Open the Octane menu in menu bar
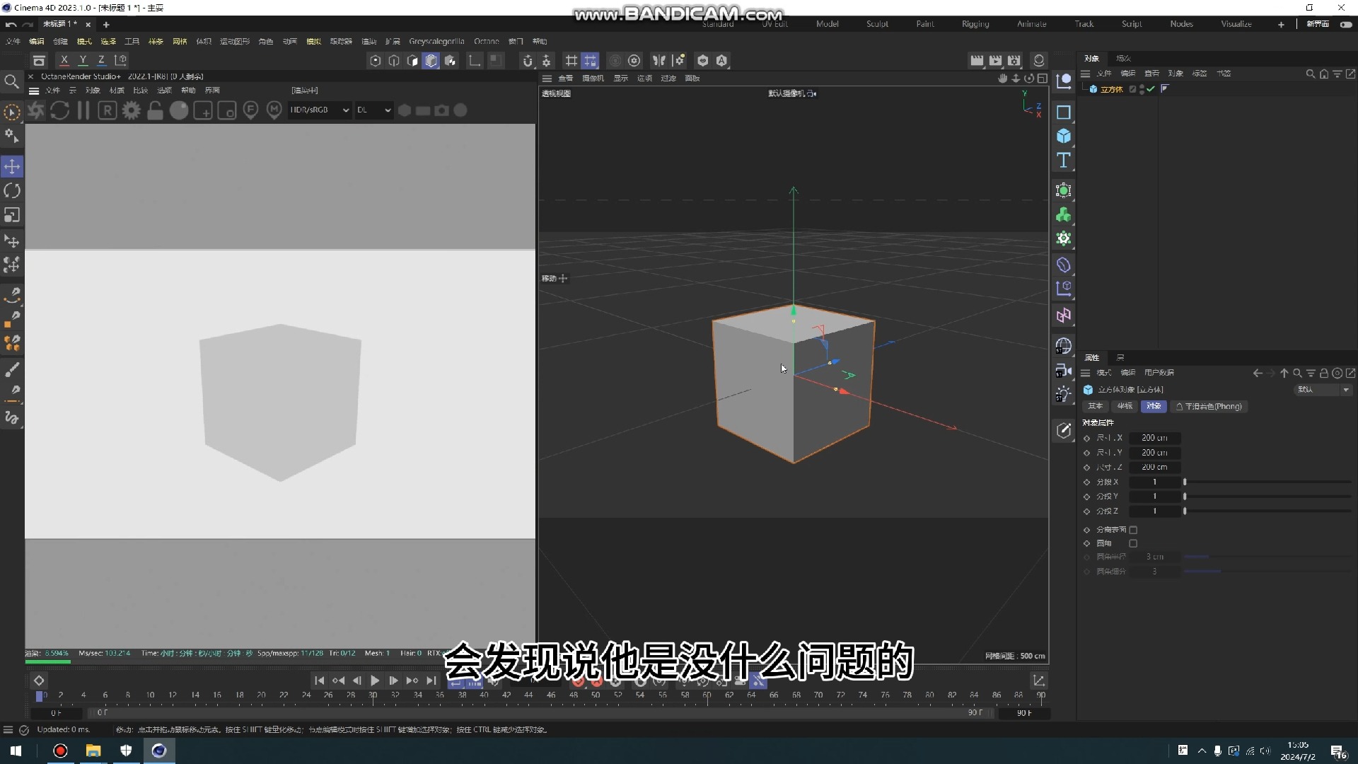Image resolution: width=1358 pixels, height=764 pixels. [x=486, y=42]
